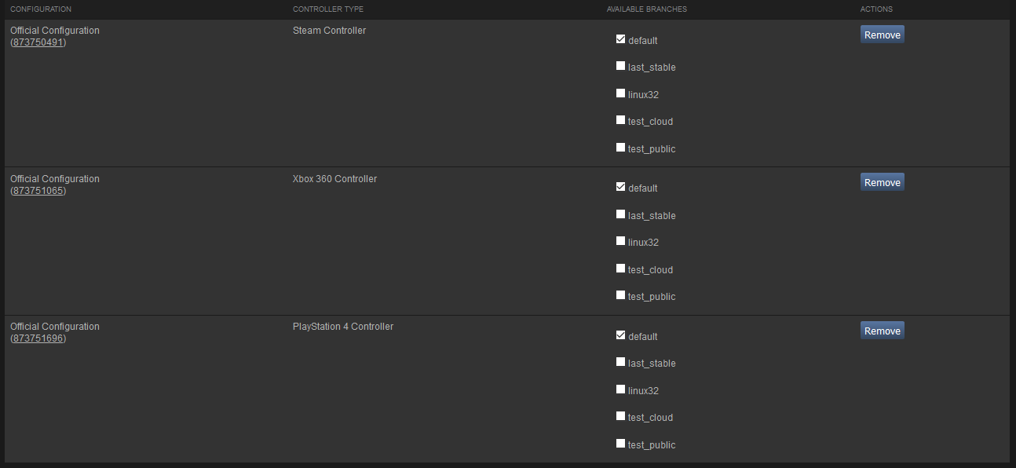Click the Available Branches column header
The width and height of the screenshot is (1016, 468).
(x=647, y=9)
